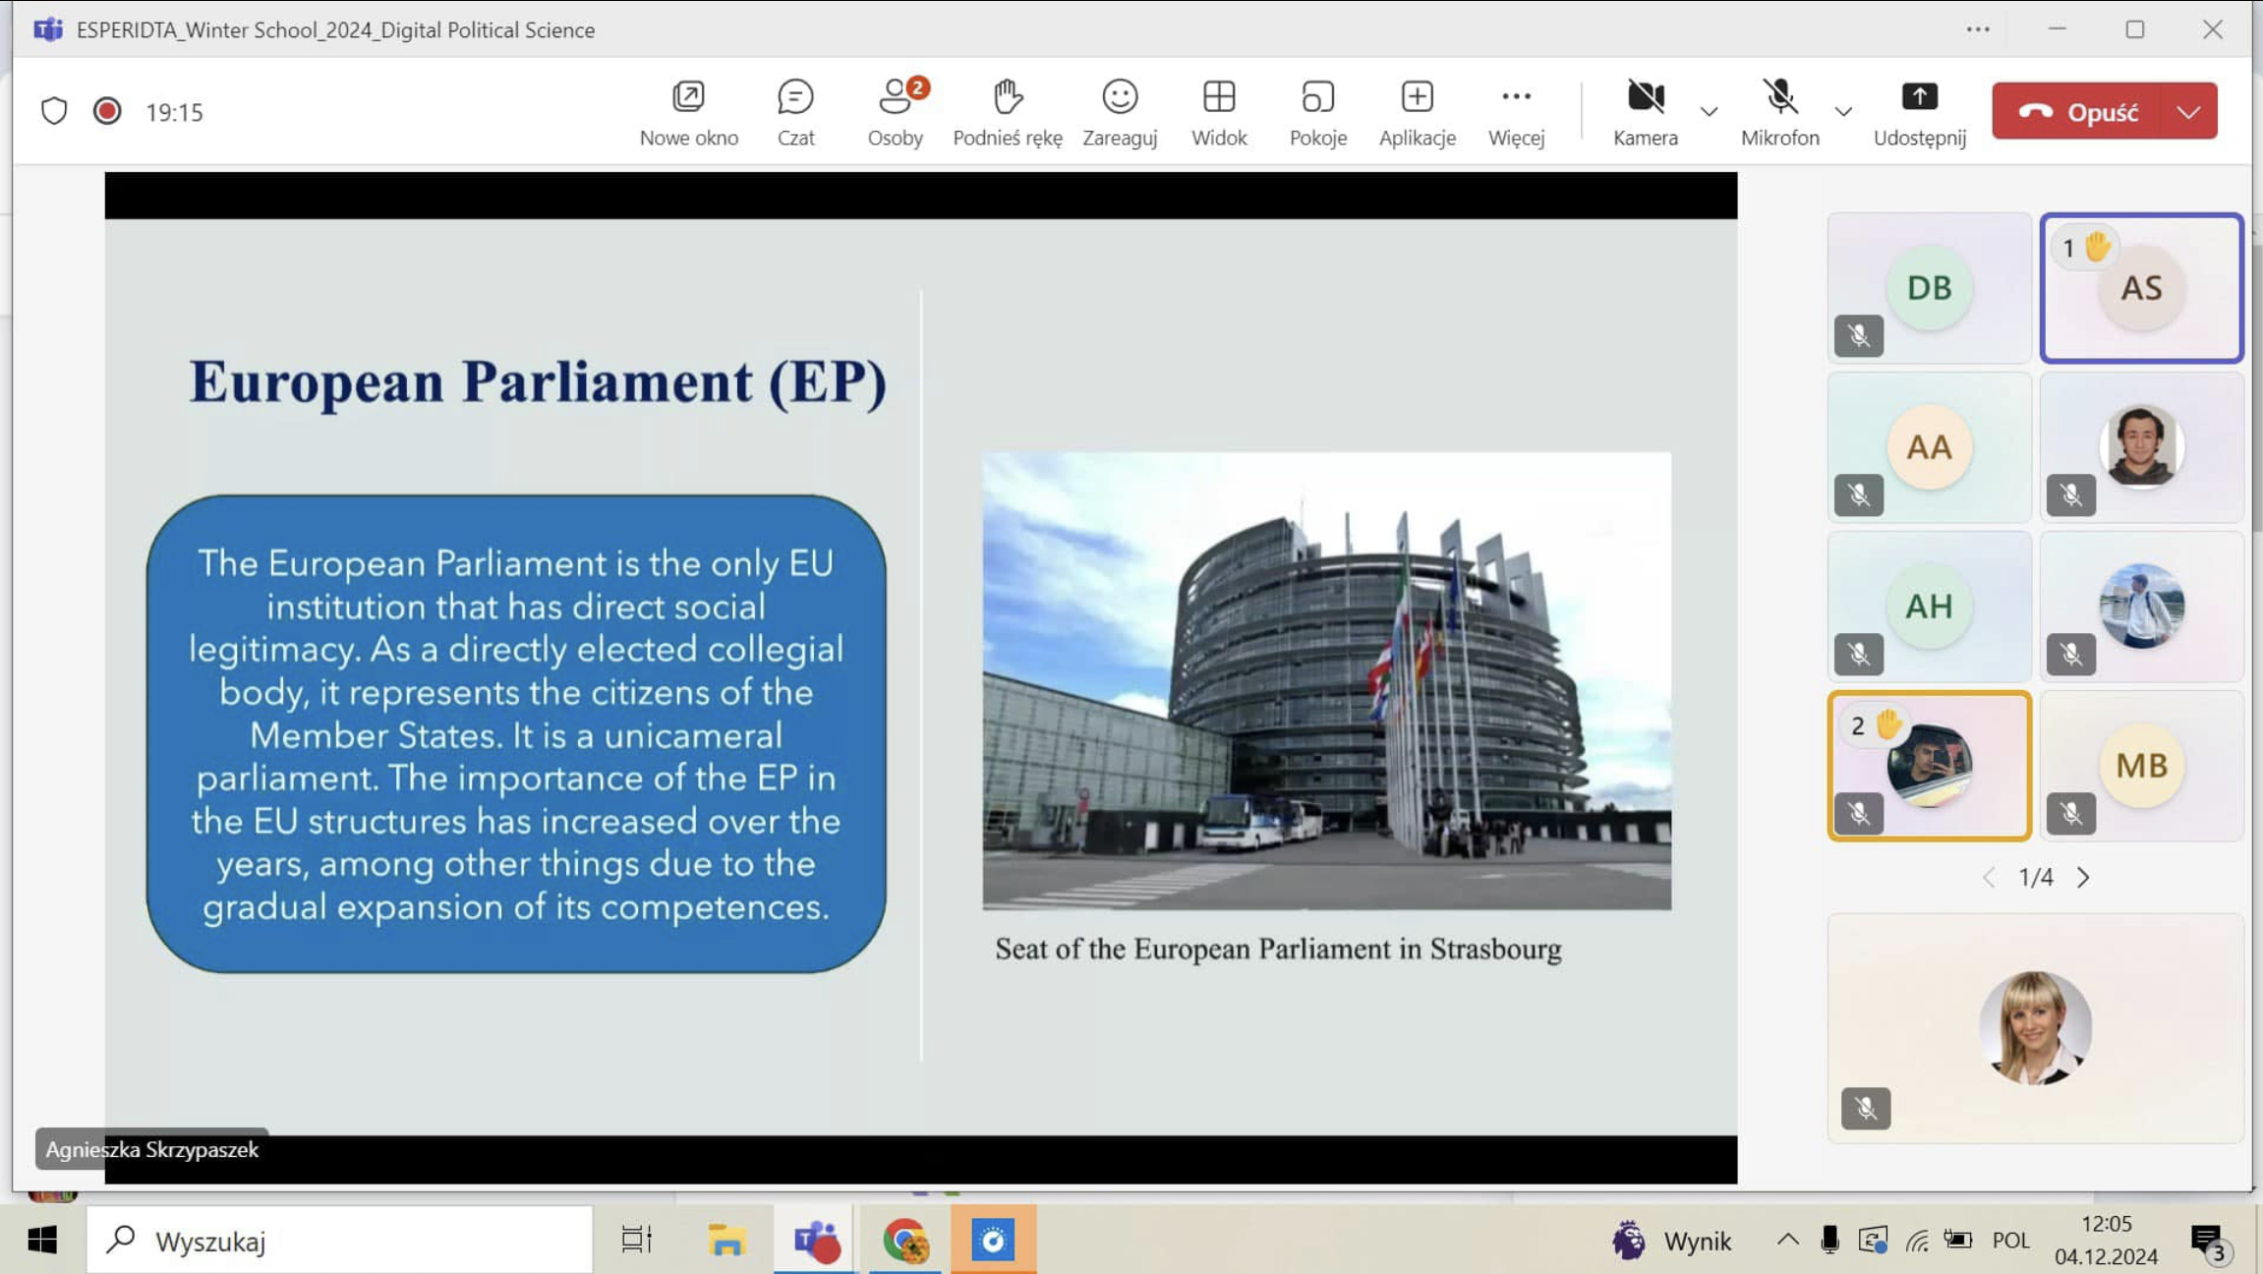Leave meeting with Opuść button
The height and width of the screenshot is (1274, 2263).
point(2077,111)
